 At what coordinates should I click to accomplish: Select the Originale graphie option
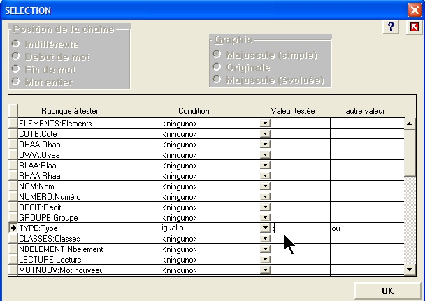coord(217,67)
